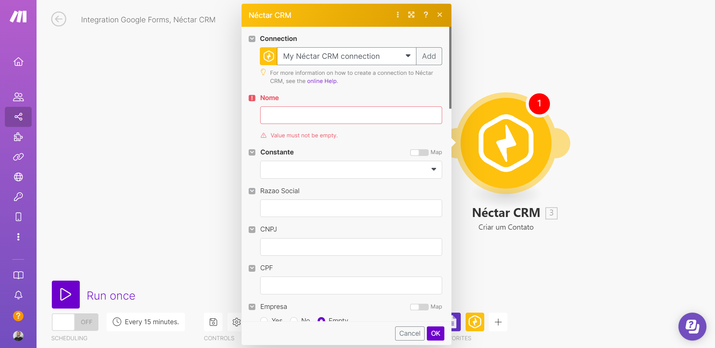Click the CNPJ input field

(x=351, y=247)
